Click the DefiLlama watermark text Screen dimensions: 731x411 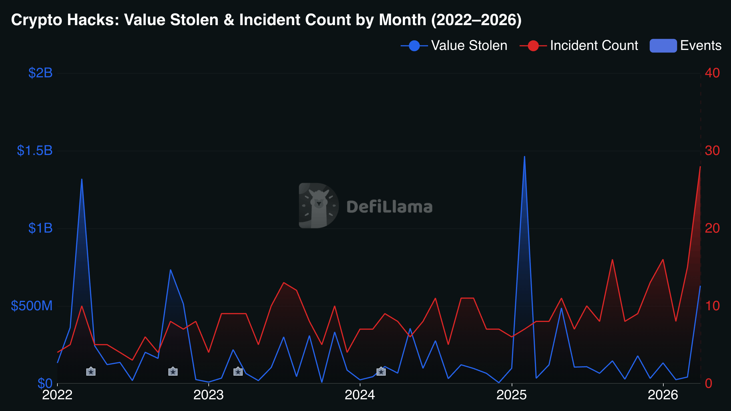click(x=389, y=207)
